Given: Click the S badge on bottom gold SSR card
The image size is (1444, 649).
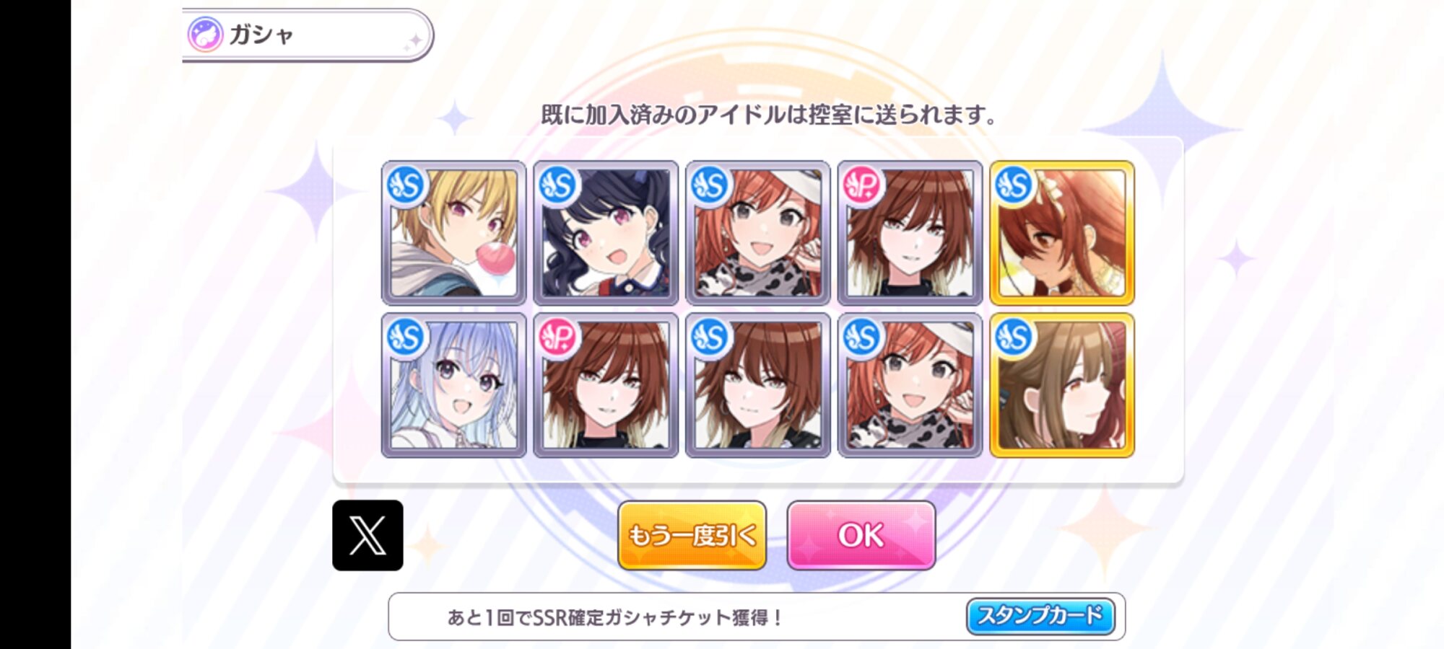Looking at the screenshot, I should 1014,337.
